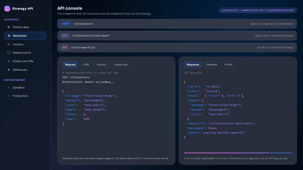Switch to the cURL tab

click(x=86, y=64)
